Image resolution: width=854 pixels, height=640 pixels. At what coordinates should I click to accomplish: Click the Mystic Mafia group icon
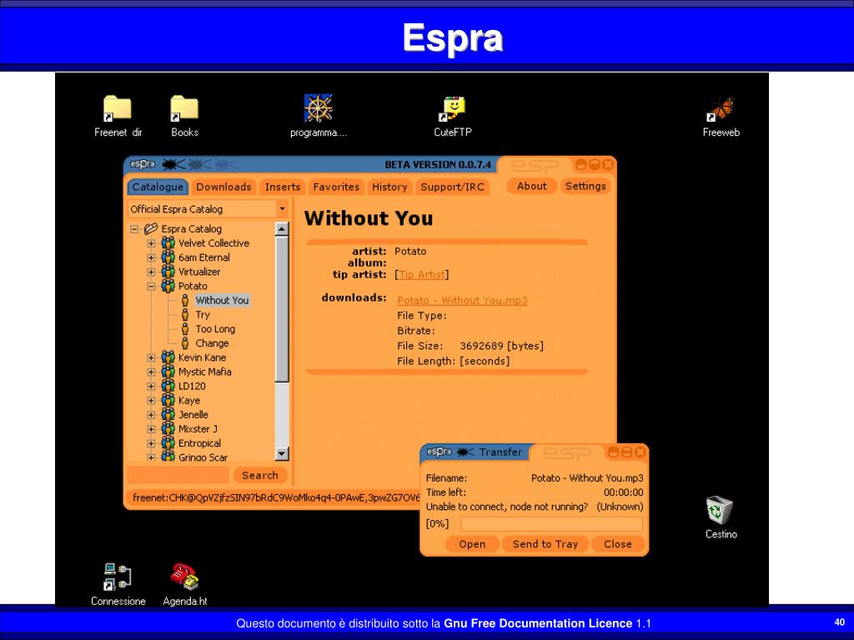point(168,372)
